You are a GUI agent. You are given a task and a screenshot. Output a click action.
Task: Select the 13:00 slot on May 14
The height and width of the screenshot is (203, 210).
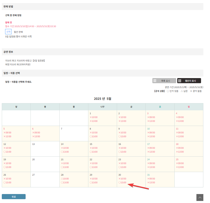[65, 152]
